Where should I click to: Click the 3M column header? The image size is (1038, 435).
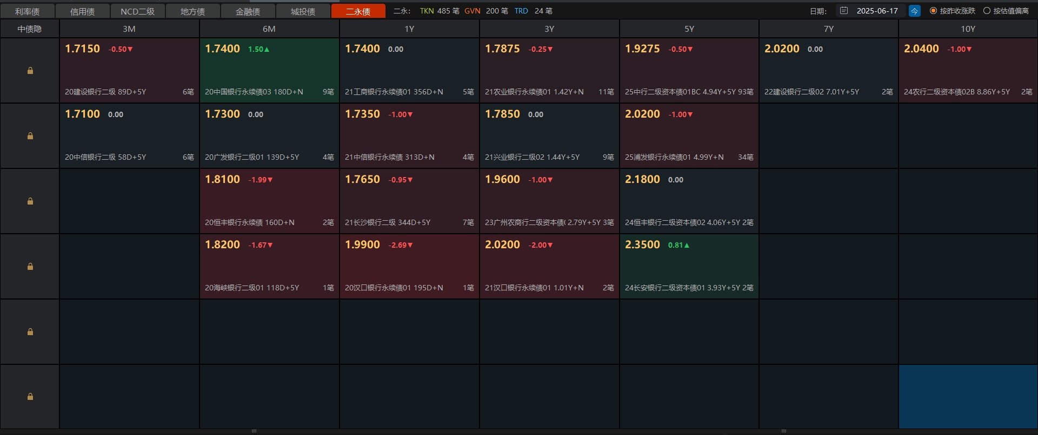(x=129, y=29)
